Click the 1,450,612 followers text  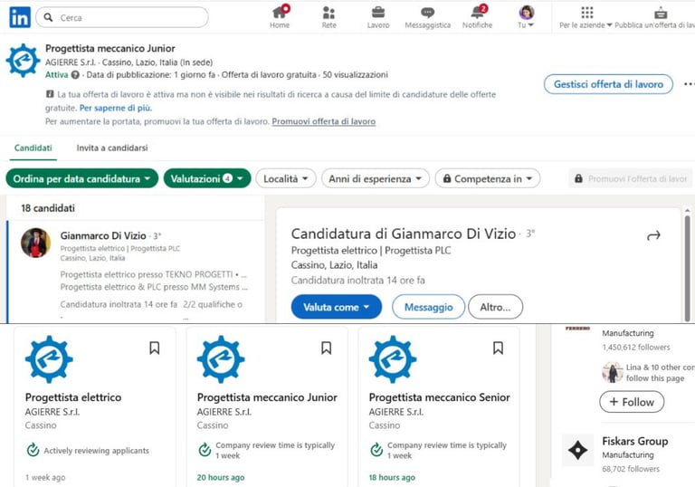(636, 348)
